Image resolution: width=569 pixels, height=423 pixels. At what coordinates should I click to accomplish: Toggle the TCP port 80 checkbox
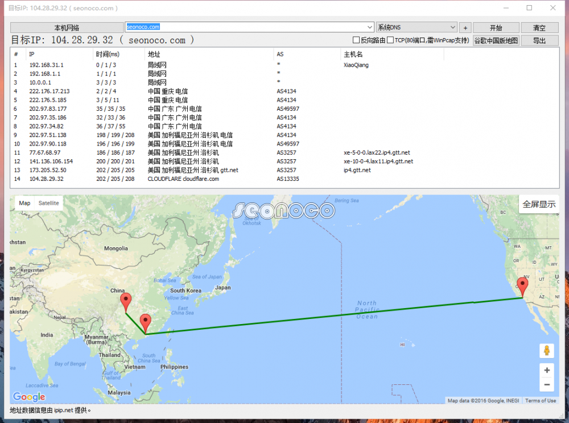click(x=390, y=40)
